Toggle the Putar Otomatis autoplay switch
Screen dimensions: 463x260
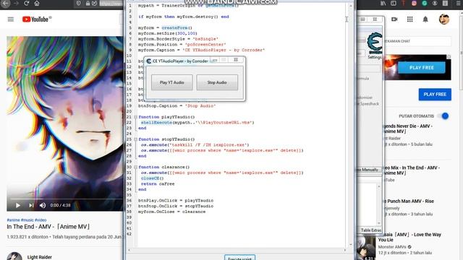tap(443, 116)
